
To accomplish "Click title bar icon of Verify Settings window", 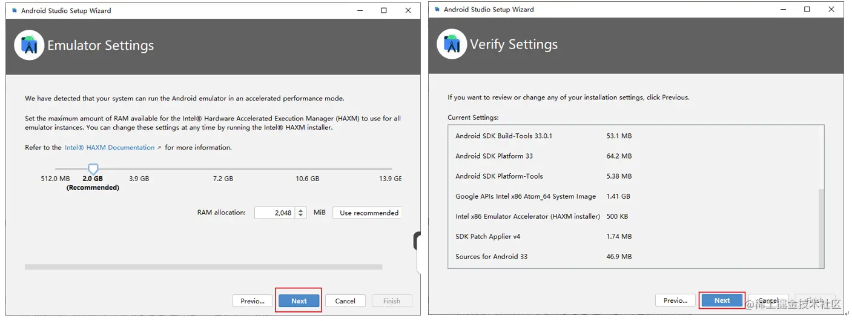I will pos(437,9).
